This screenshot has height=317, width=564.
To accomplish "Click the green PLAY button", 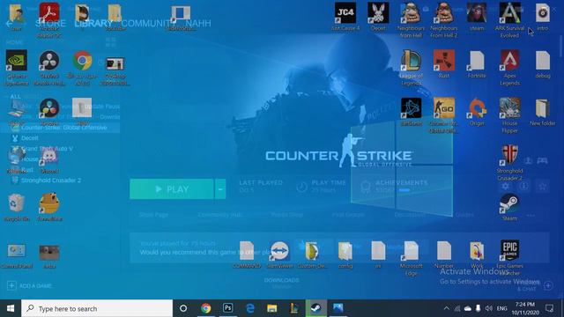I will click(x=172, y=189).
